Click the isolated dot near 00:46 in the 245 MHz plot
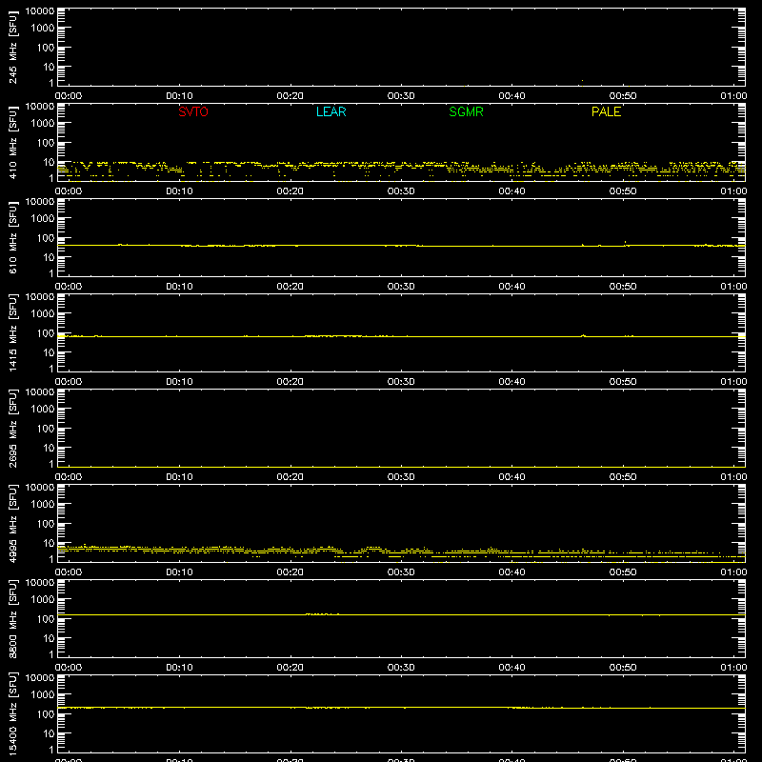Viewport: 762px width, 762px height. point(582,81)
